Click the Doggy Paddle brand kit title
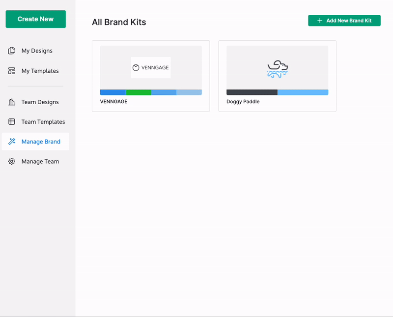The image size is (393, 317). (x=243, y=102)
